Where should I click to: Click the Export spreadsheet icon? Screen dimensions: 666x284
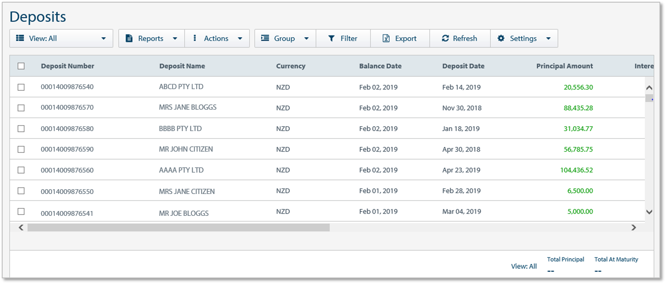pos(386,38)
